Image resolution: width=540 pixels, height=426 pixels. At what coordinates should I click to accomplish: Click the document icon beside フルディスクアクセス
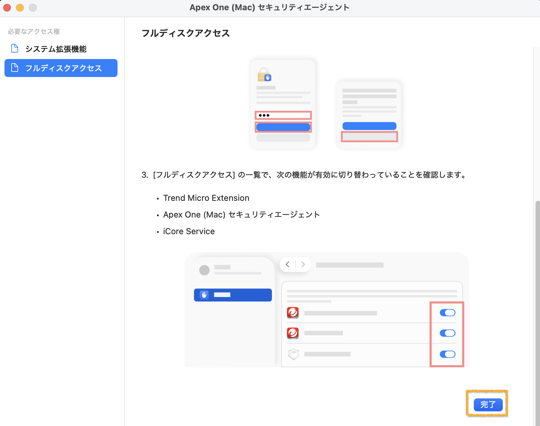tap(15, 68)
